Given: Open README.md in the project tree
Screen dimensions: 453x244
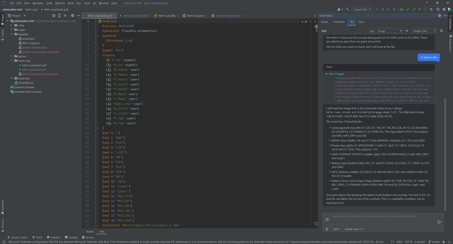Looking at the screenshot, I should click(26, 83).
